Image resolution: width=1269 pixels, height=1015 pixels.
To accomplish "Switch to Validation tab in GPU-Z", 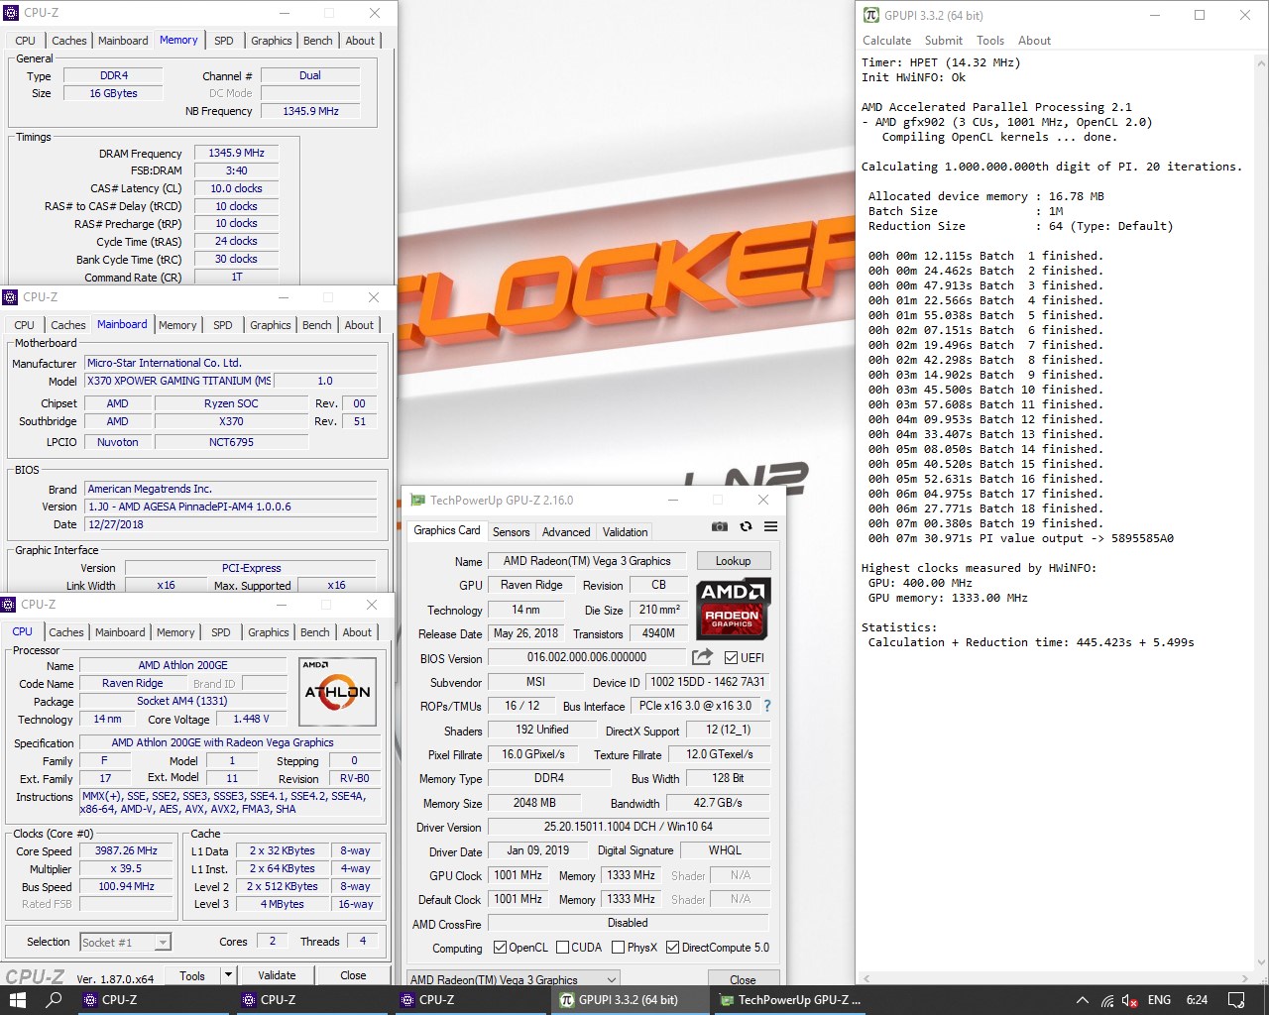I will [x=626, y=532].
